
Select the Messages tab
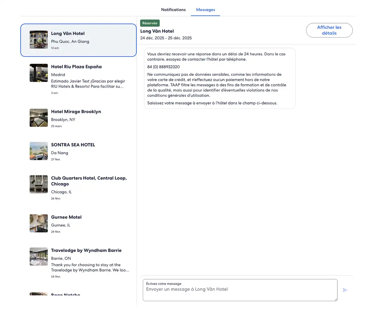tap(205, 10)
